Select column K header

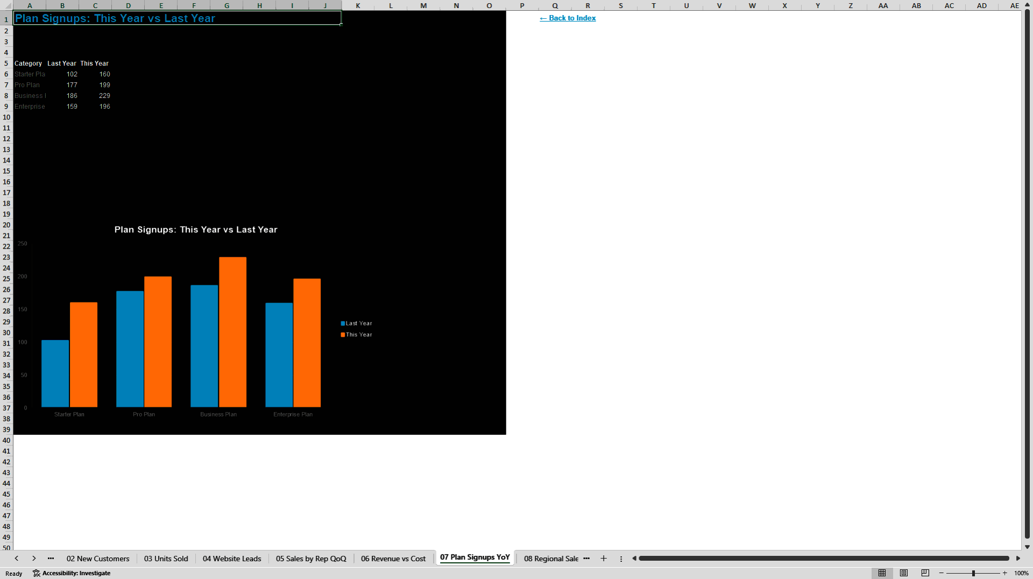(x=358, y=5)
